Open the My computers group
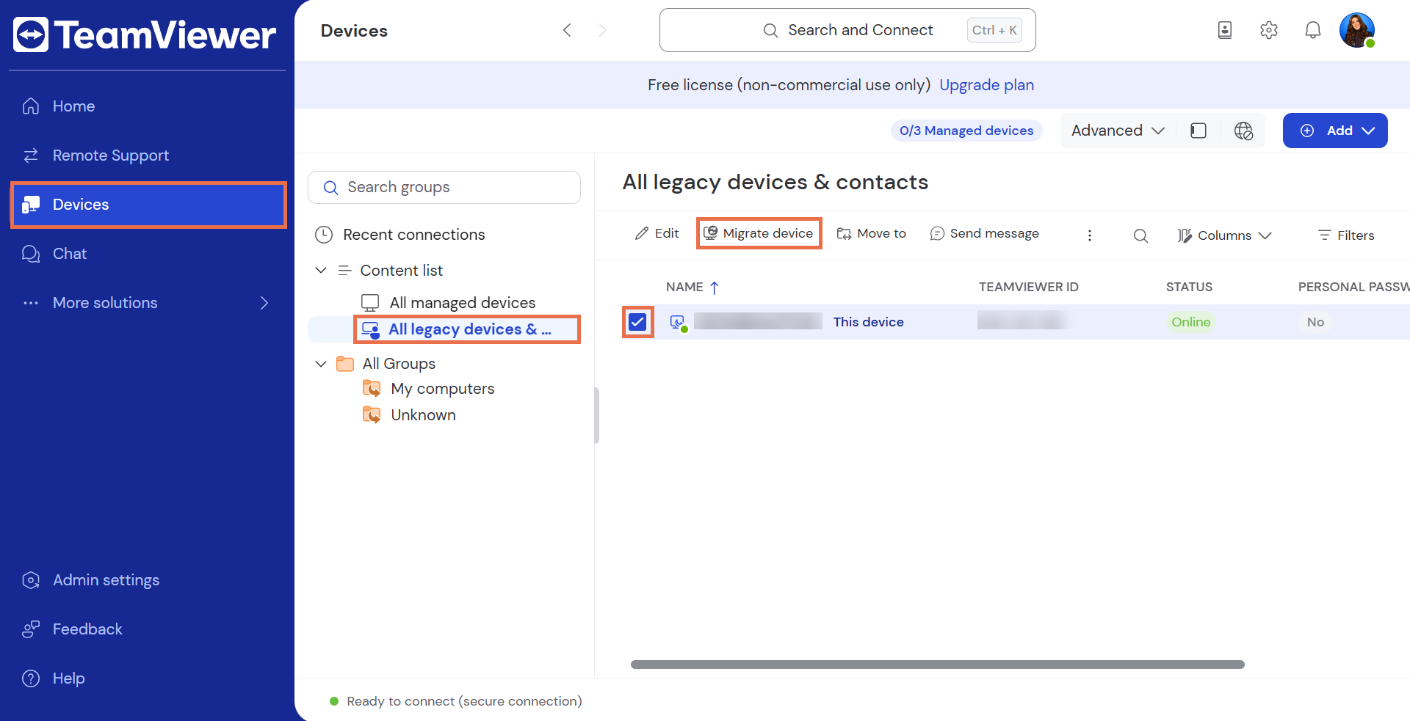 pyautogui.click(x=429, y=389)
